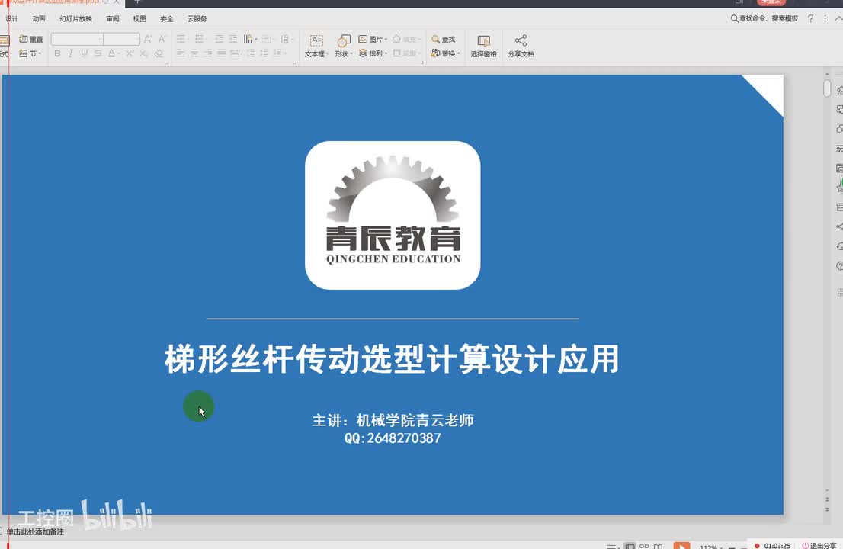Decrease font size with A- icon

tap(162, 39)
